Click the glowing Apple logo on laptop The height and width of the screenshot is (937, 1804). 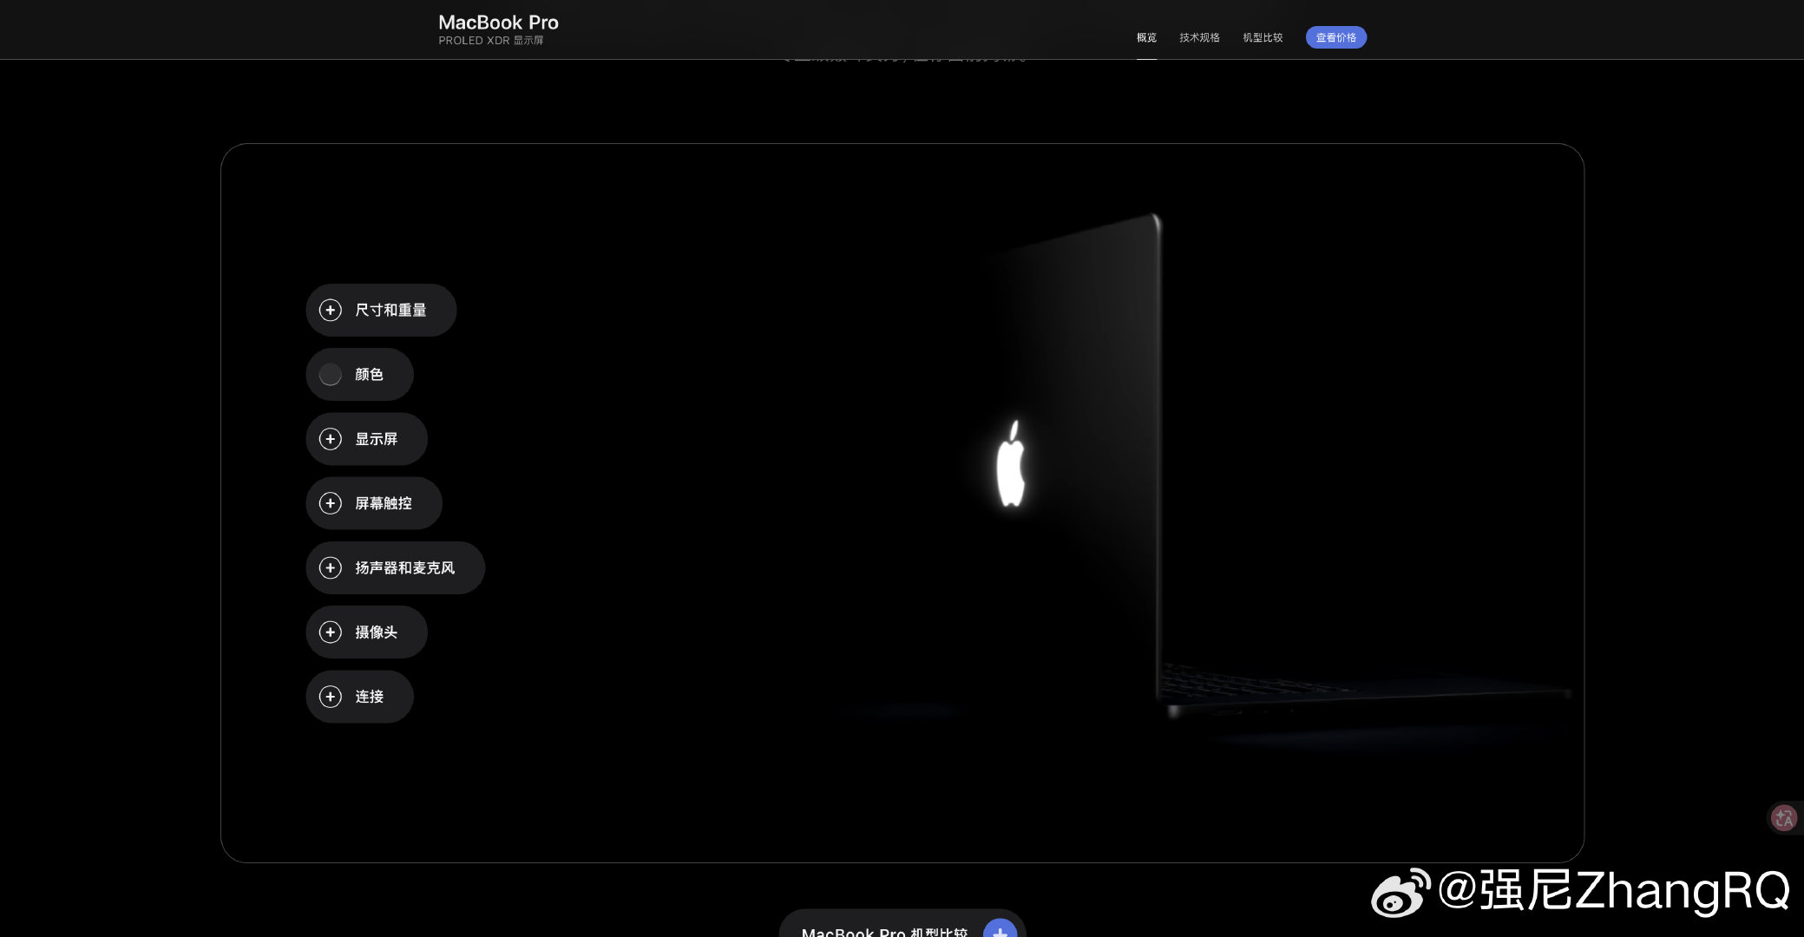pos(1011,463)
